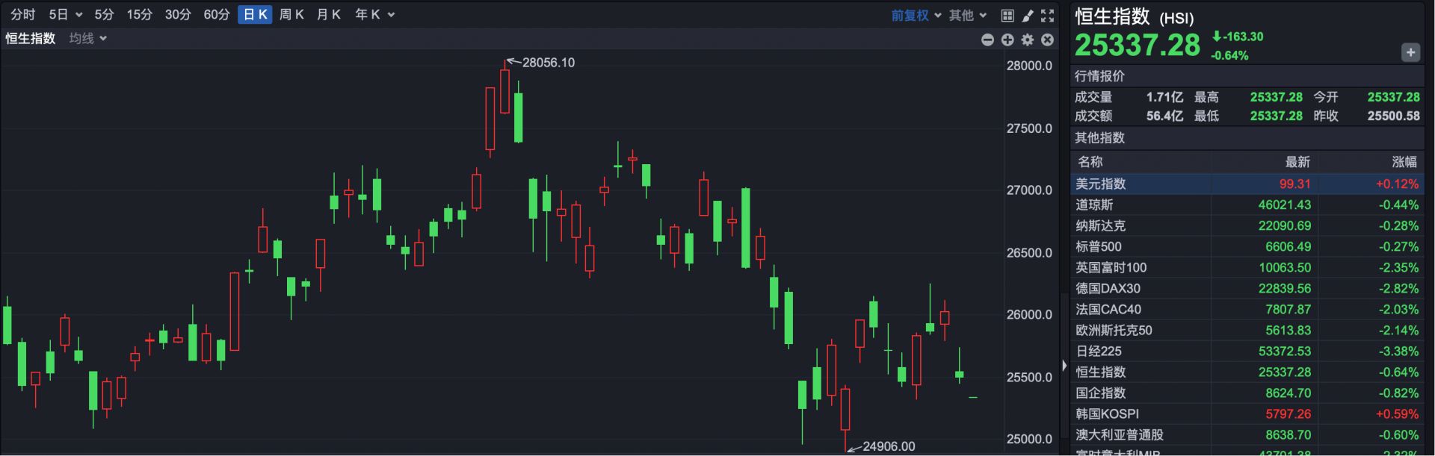Collapse side panel using divider arrow
Screen dimensions: 1435x456
1064,366
